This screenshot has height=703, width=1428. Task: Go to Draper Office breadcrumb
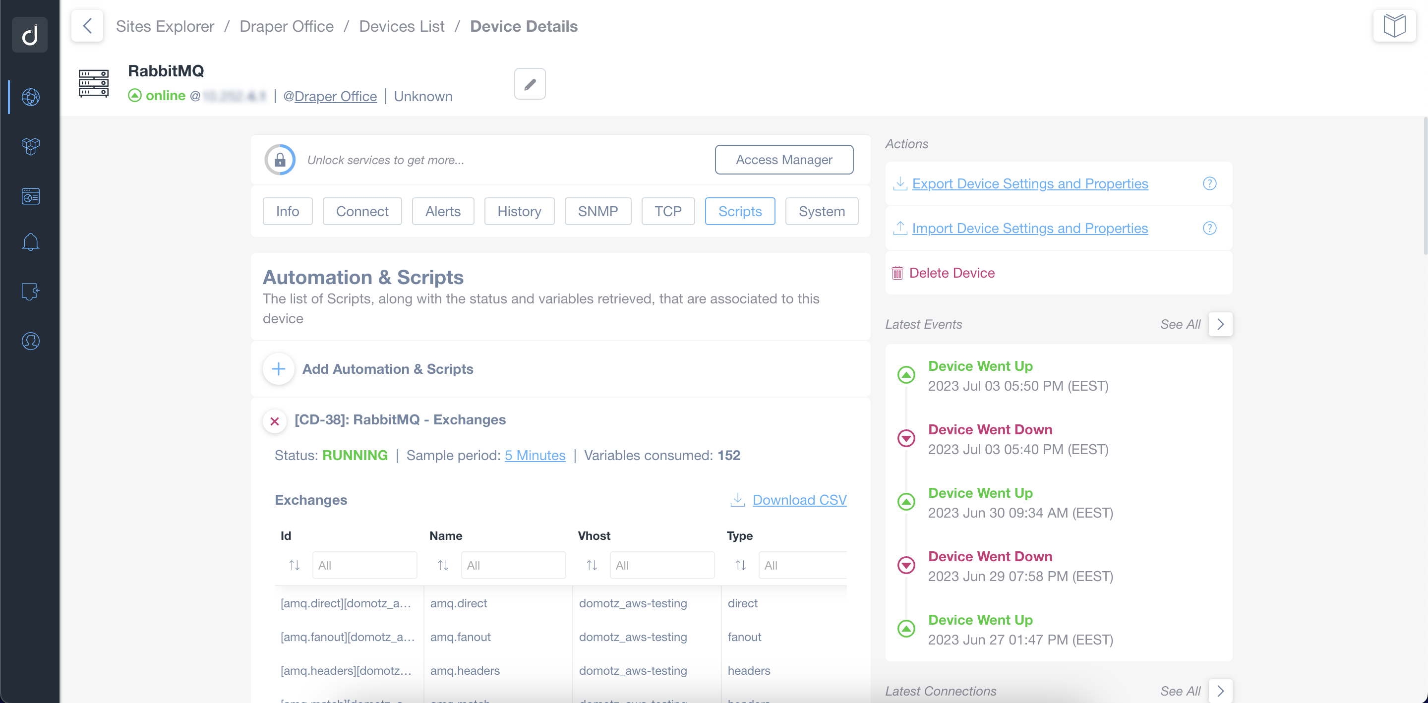click(287, 26)
